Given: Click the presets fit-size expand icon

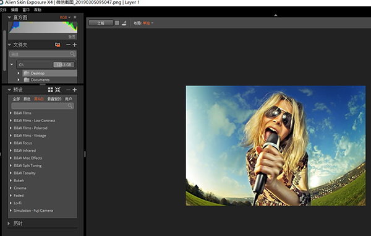Looking at the screenshot, I should (x=58, y=90).
